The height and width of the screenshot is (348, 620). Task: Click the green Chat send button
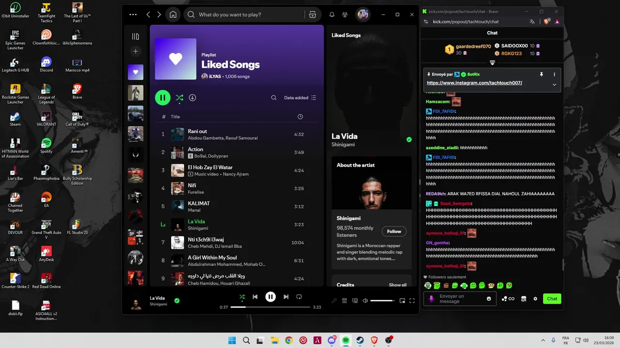552,299
